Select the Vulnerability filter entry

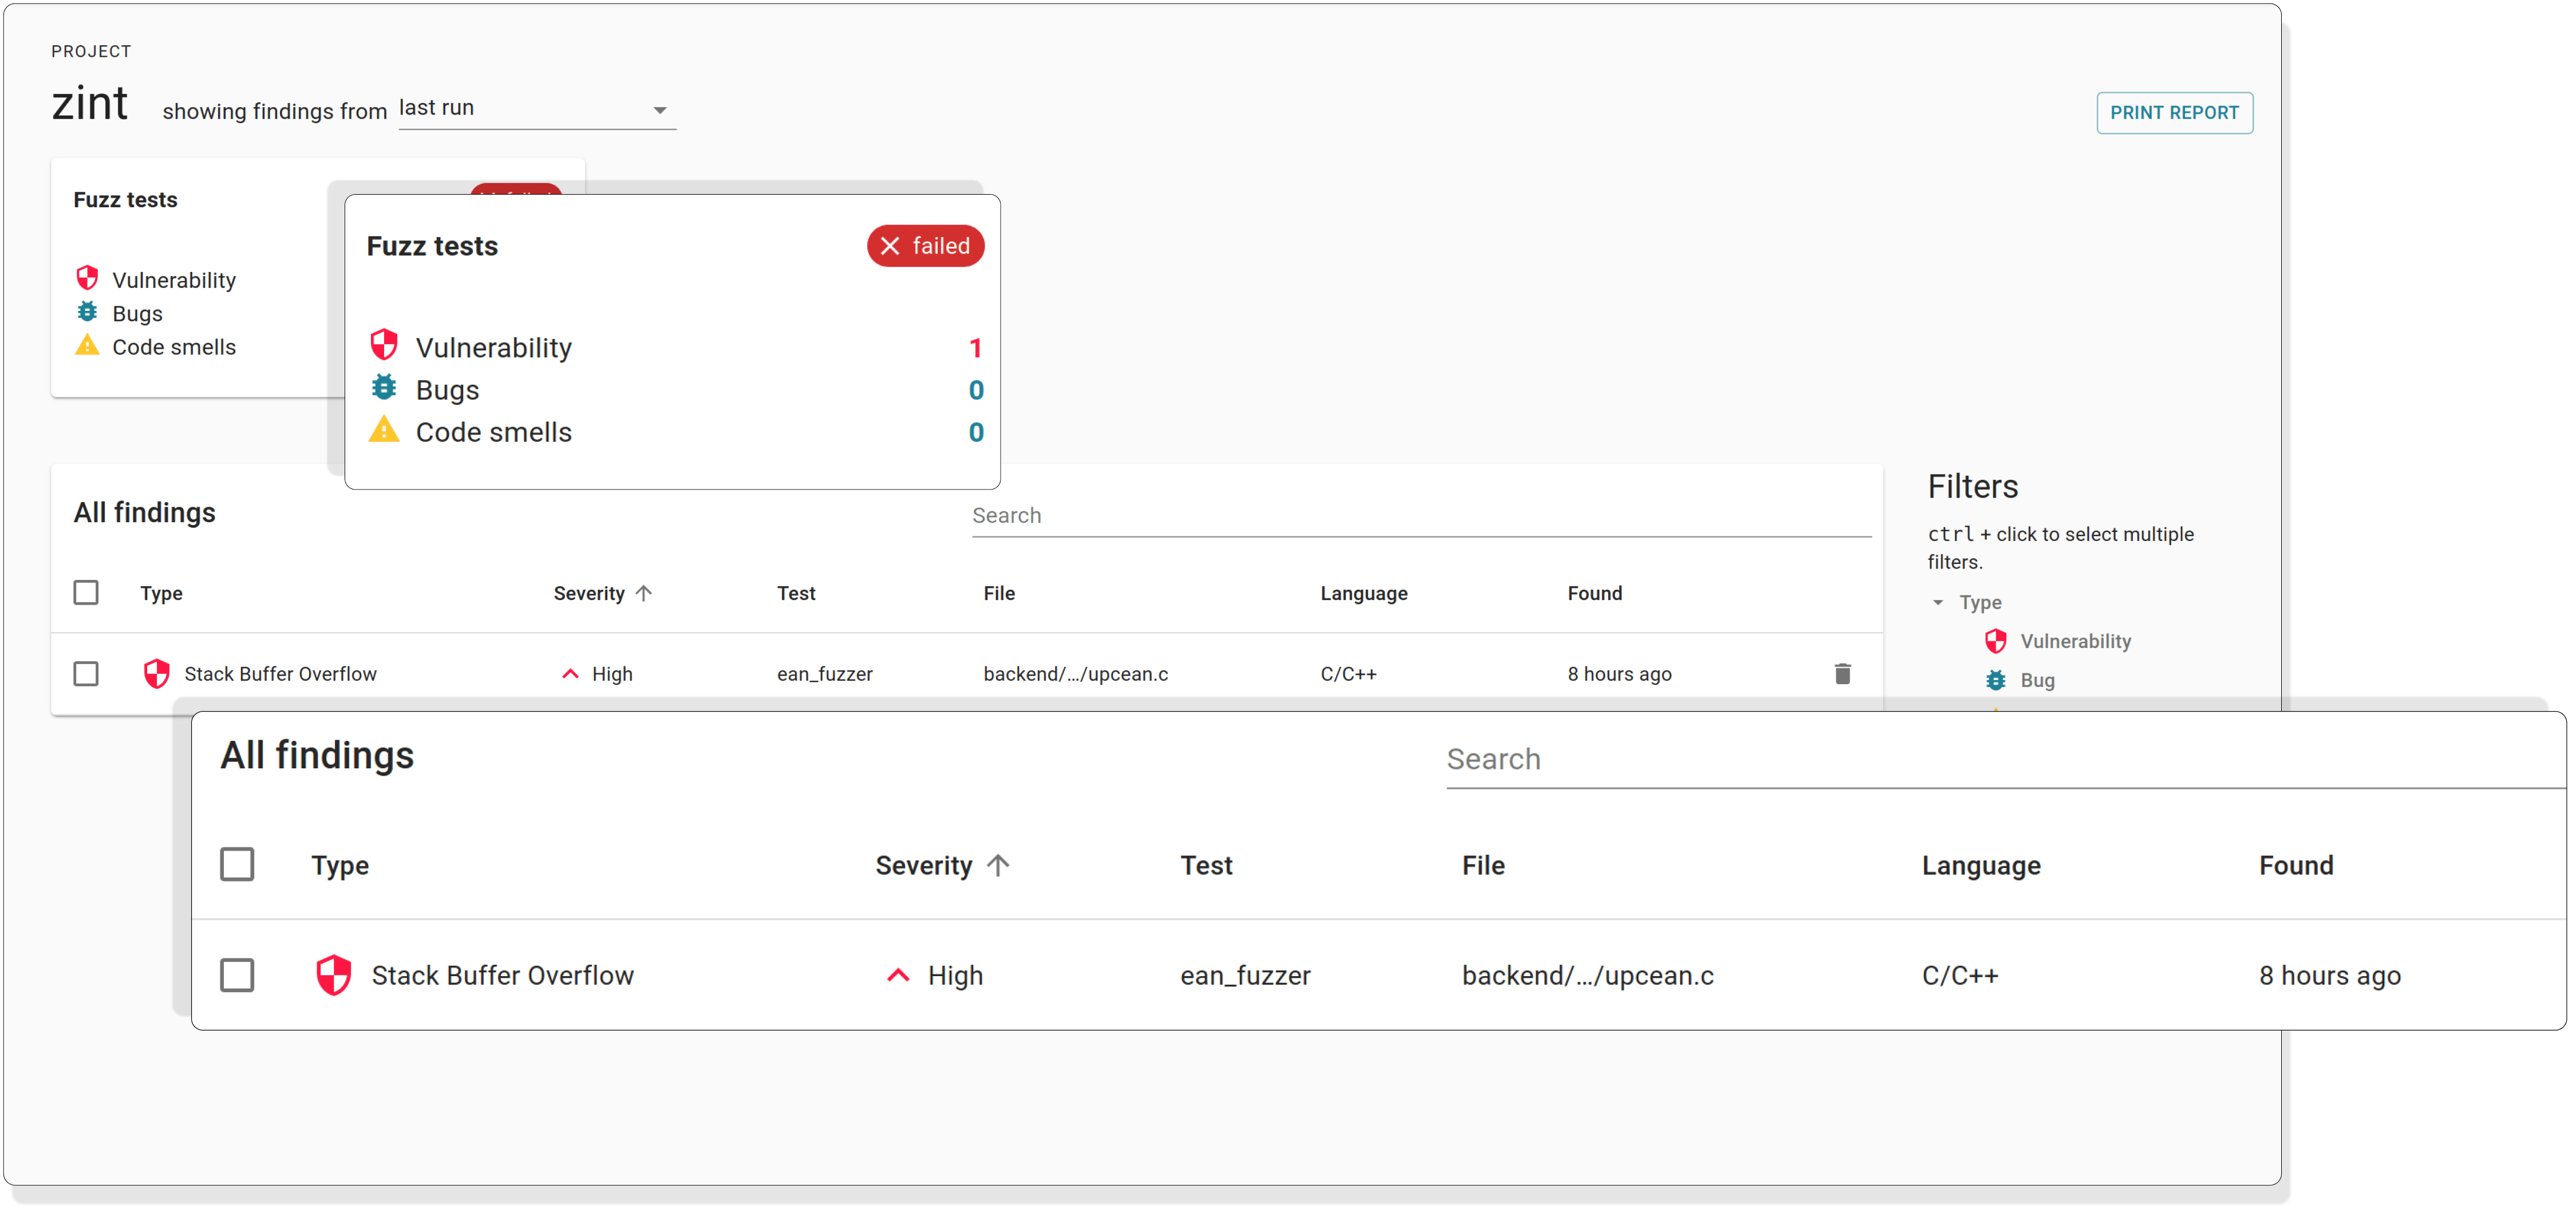click(x=2075, y=641)
